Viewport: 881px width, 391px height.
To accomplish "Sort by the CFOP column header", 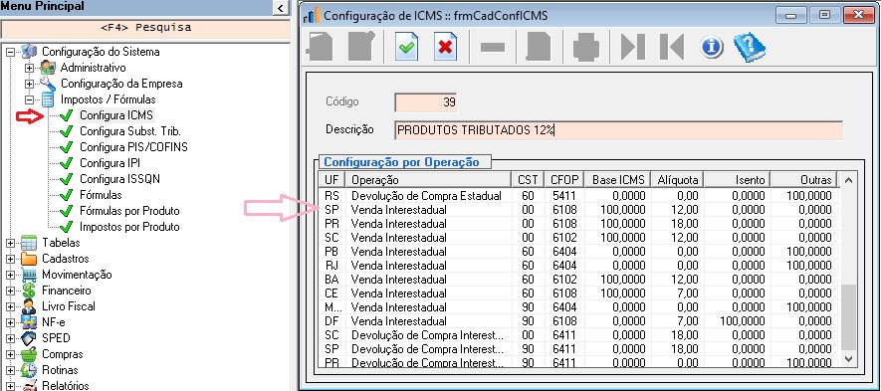I will pos(563,180).
